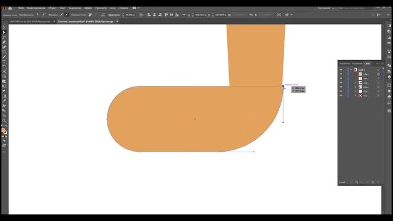
Task: Toggle eye of the fourth layer row
Action: (341, 82)
